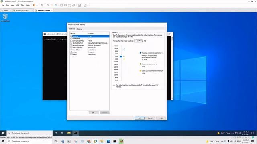Click the maximum recommended memory marker arrow
This screenshot has width=257, height=144.
pyautogui.click(x=124, y=49)
